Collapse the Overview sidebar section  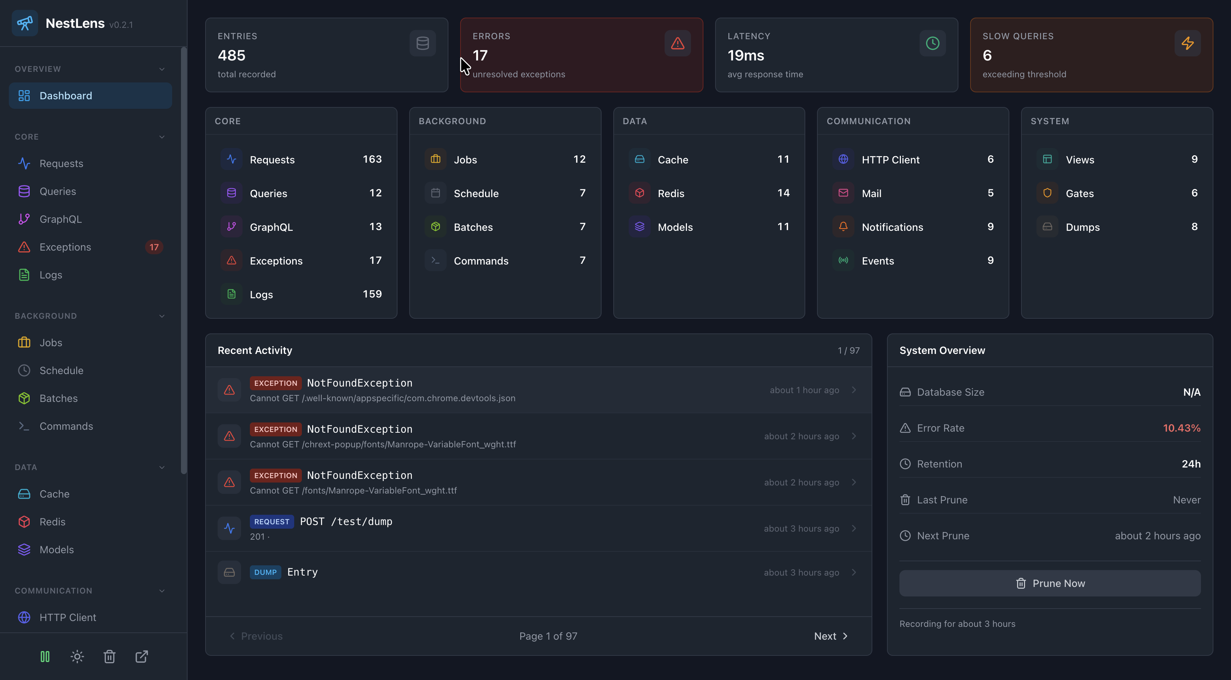tap(162, 69)
